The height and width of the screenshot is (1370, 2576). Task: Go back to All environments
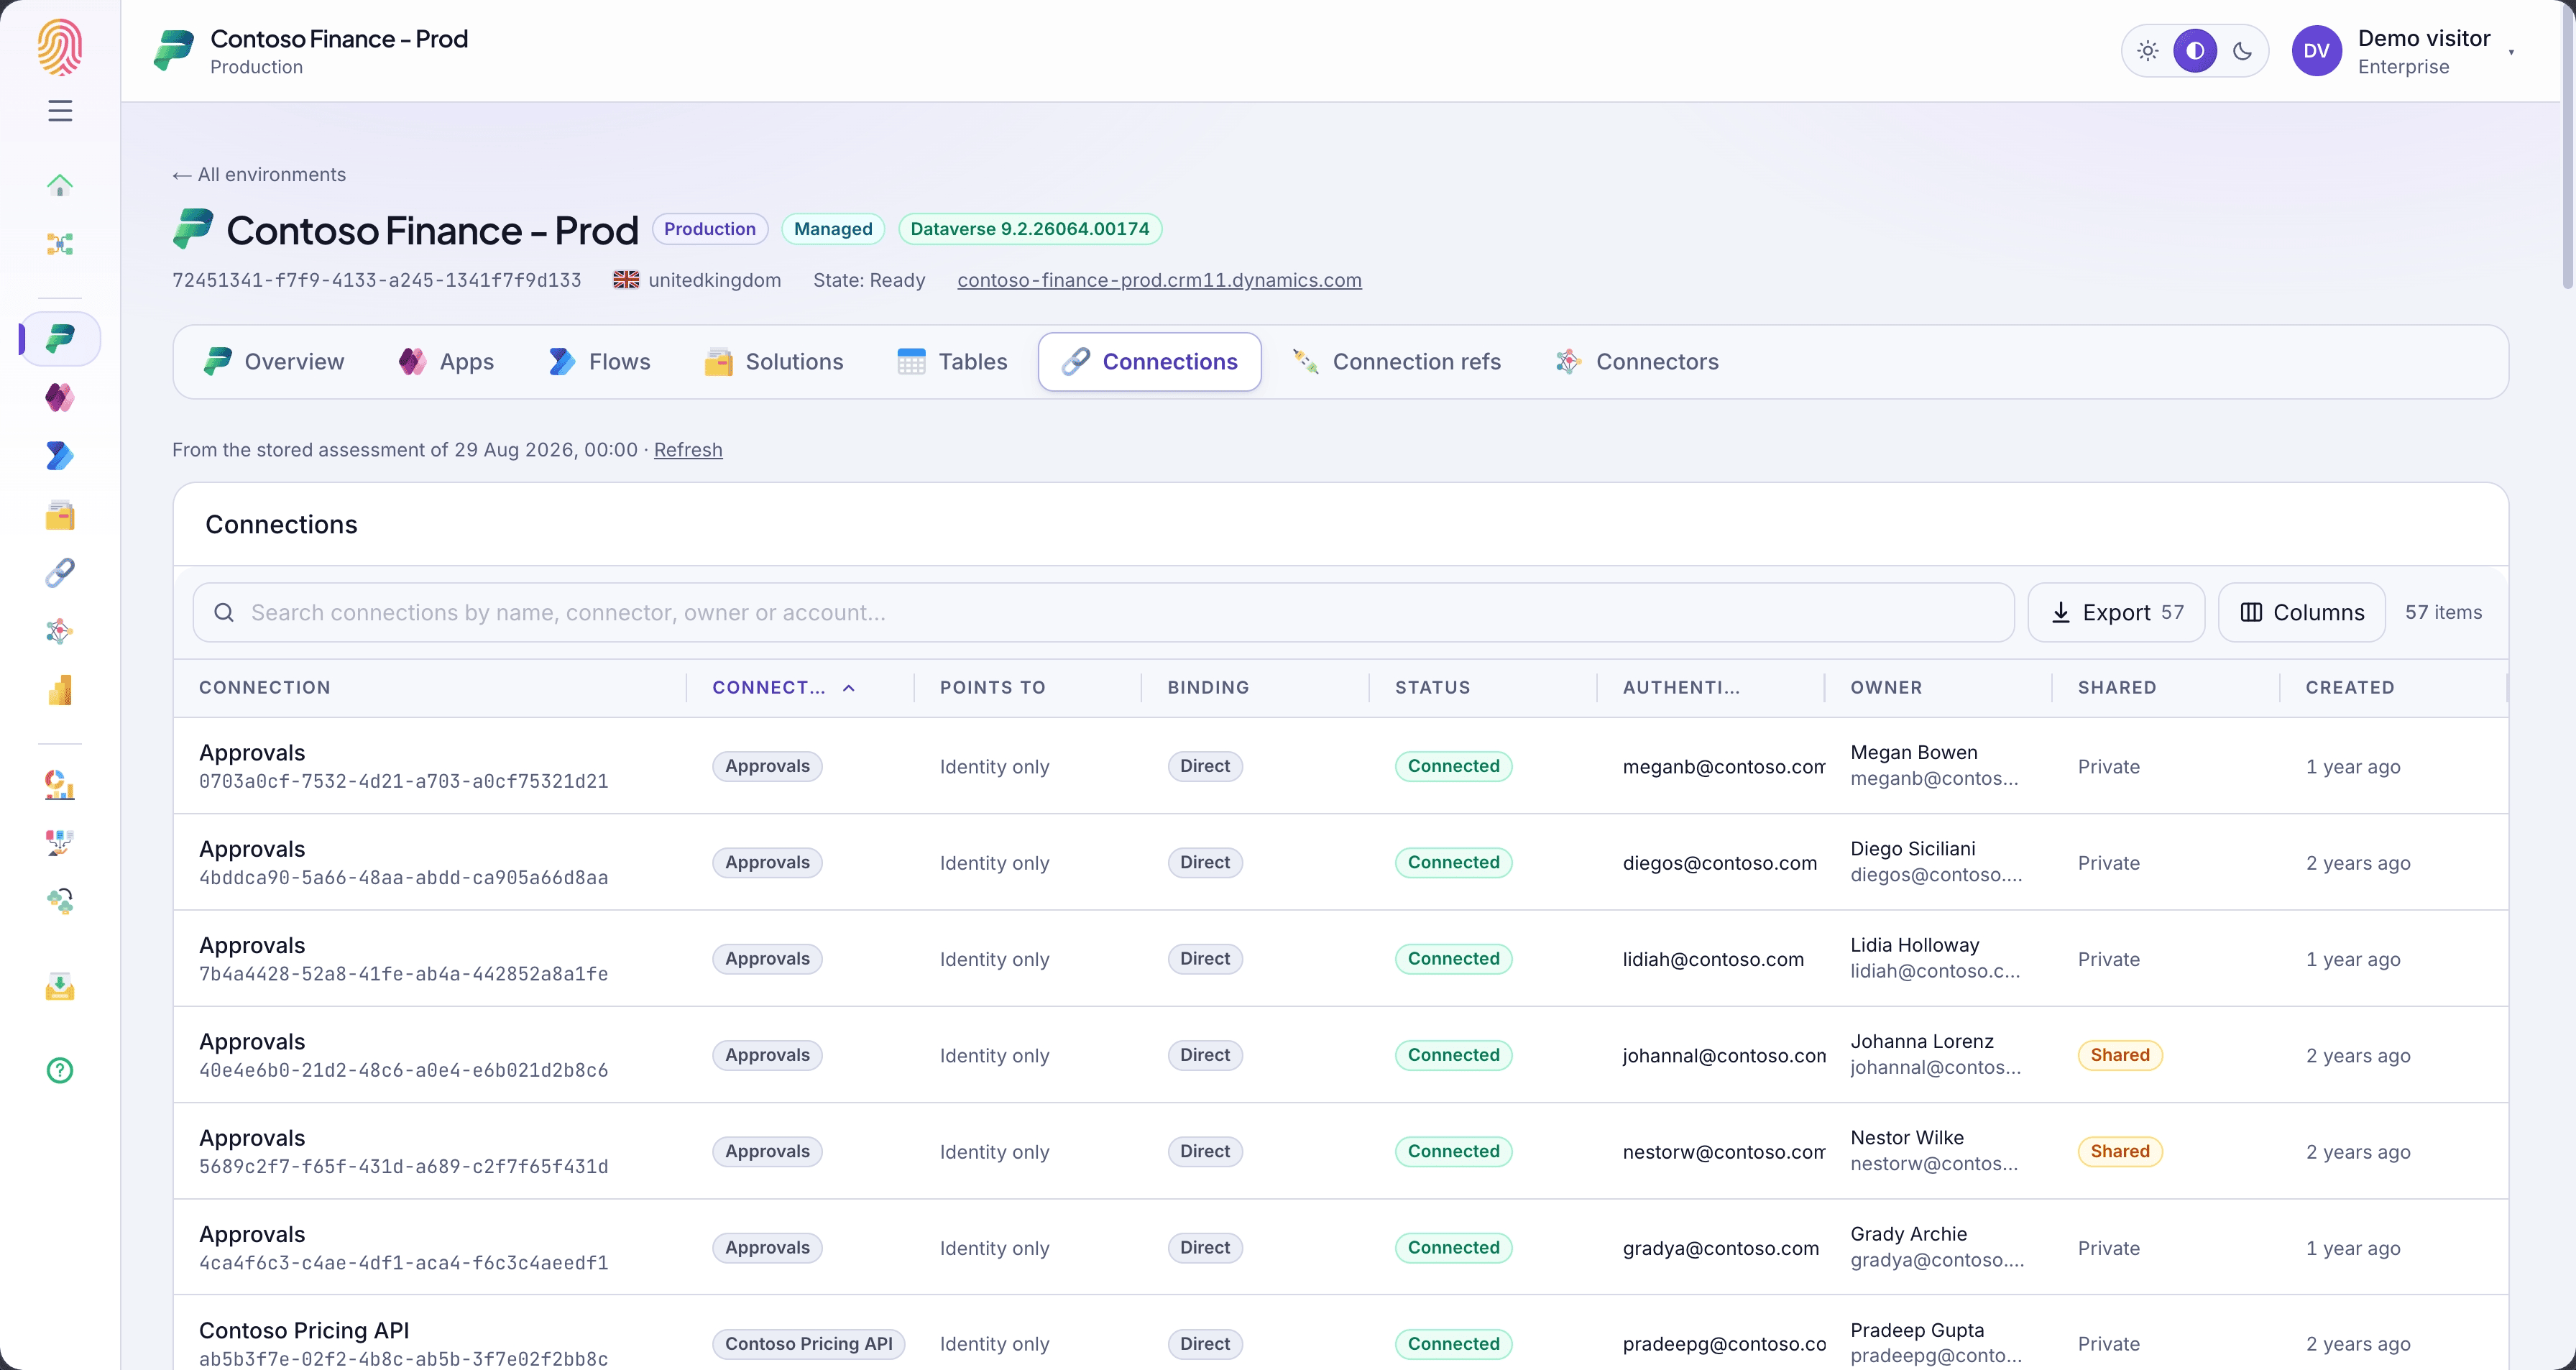[x=259, y=174]
